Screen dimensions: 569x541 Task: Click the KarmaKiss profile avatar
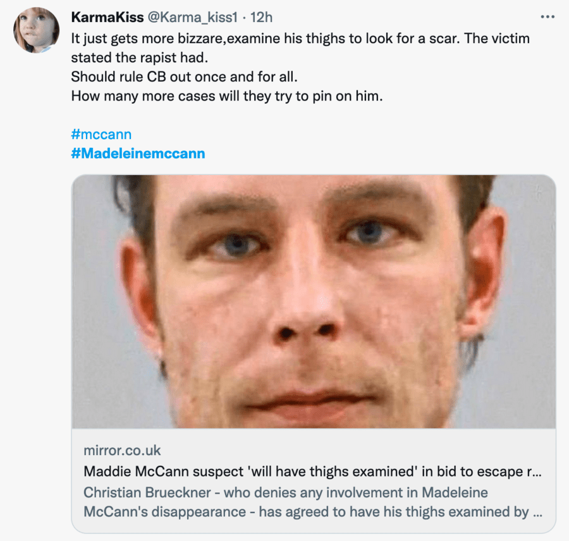coord(36,31)
